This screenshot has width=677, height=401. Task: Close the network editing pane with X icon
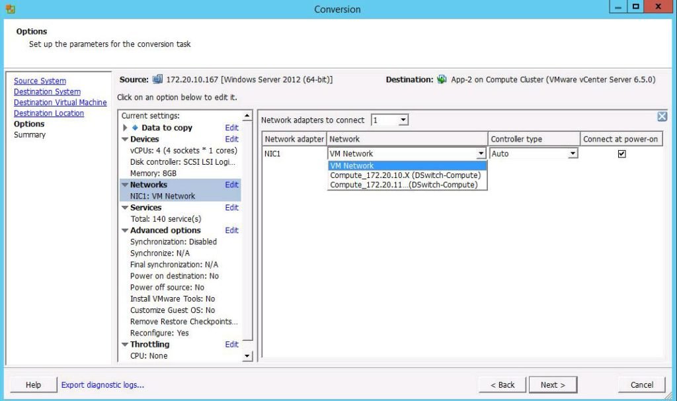point(662,116)
